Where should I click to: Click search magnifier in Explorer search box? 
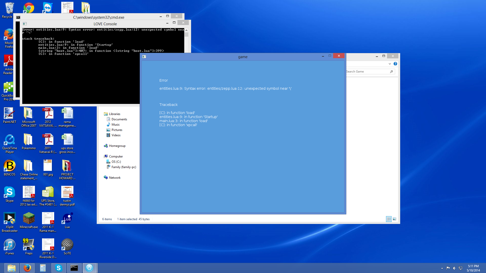[x=392, y=72]
